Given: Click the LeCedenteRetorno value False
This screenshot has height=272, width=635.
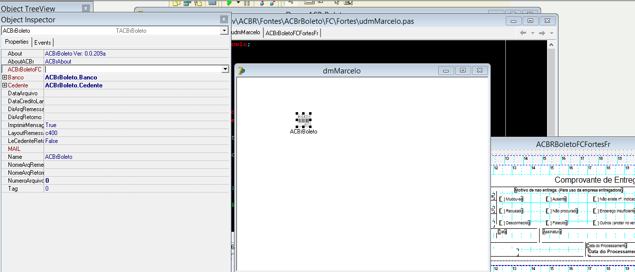Looking at the screenshot, I should coord(52,141).
